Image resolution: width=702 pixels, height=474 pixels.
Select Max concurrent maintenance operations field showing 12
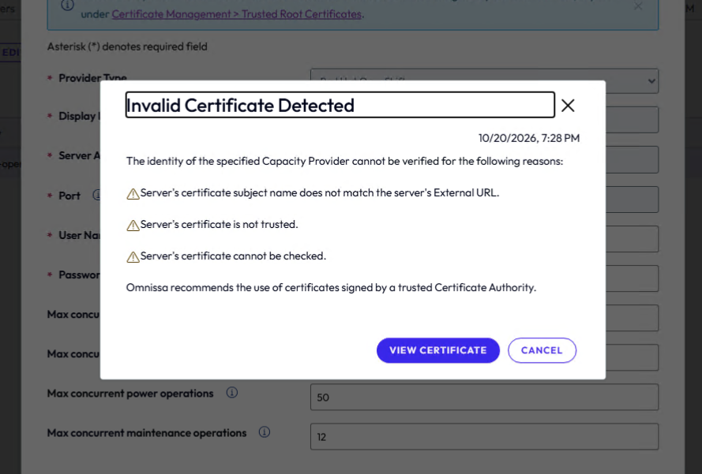(484, 436)
